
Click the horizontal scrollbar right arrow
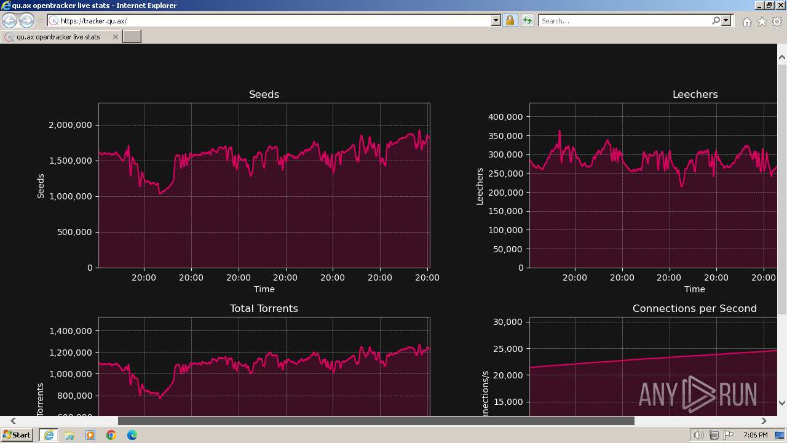pyautogui.click(x=764, y=421)
